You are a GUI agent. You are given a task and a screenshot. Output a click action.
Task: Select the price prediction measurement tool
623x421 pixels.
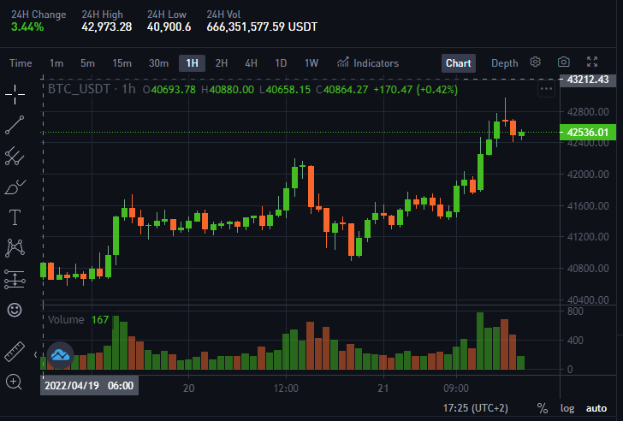pos(15,279)
